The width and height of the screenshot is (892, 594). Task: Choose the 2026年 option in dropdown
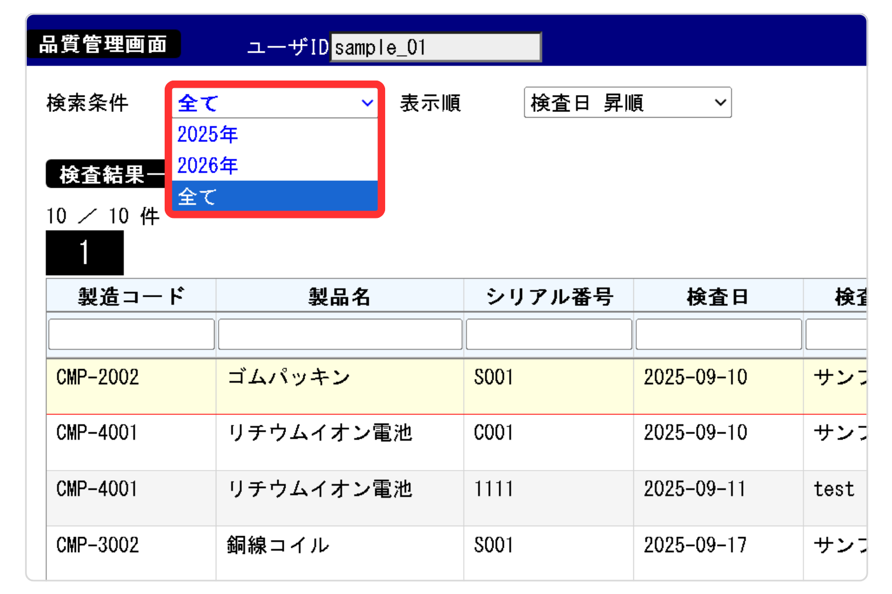coord(274,166)
